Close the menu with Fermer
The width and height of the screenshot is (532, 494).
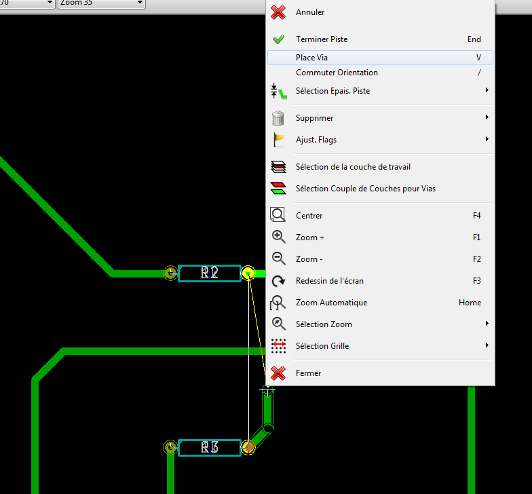(x=380, y=373)
